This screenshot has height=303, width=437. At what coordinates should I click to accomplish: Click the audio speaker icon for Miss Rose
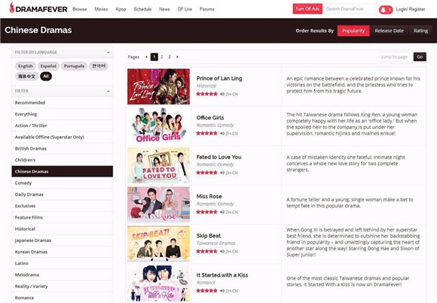[222, 212]
